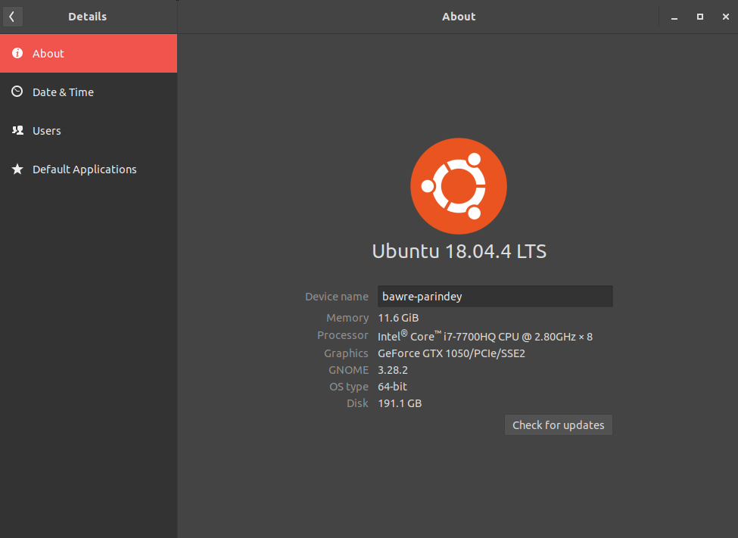The width and height of the screenshot is (738, 538).
Task: Click the Disk value 191.1 GB
Action: (x=400, y=403)
